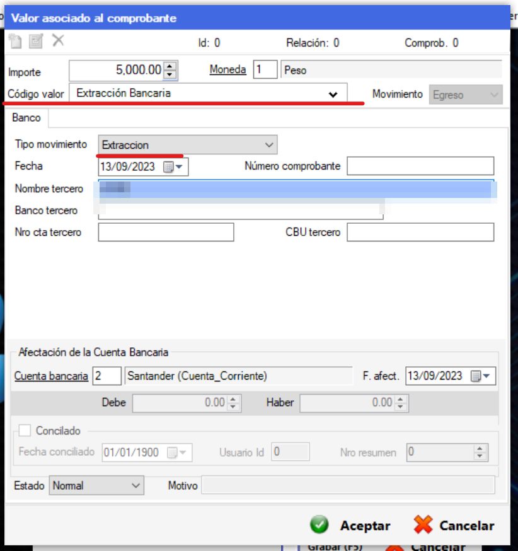Click the Número comprobante field
This screenshot has width=518, height=551.
pos(420,166)
